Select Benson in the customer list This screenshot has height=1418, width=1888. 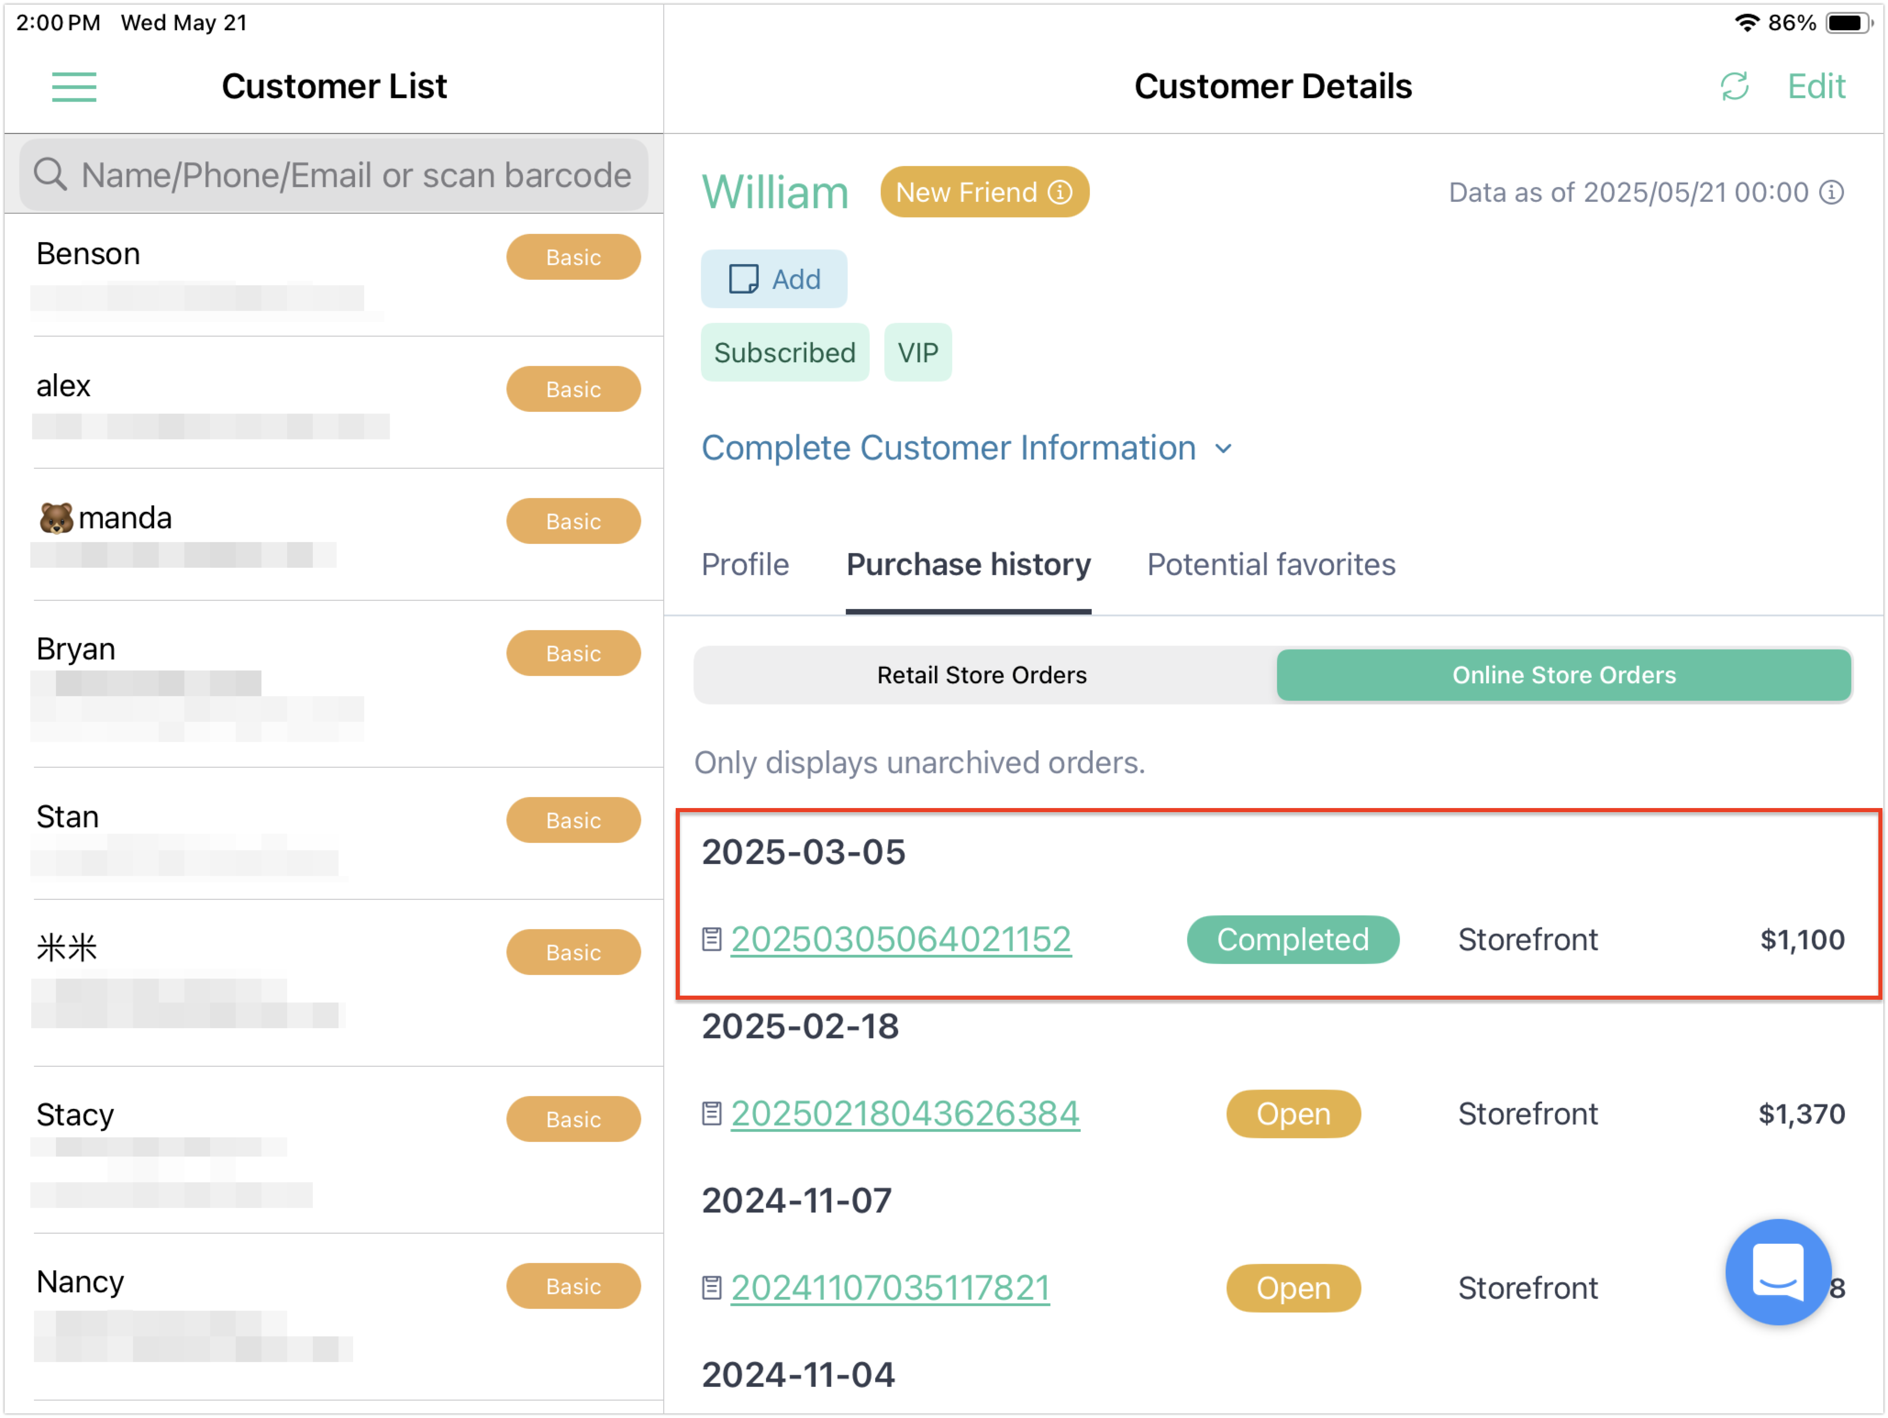[334, 276]
